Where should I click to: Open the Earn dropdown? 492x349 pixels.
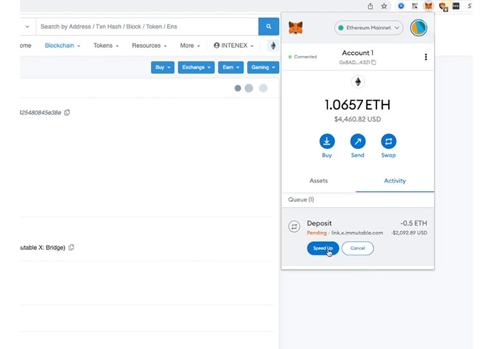pos(231,67)
